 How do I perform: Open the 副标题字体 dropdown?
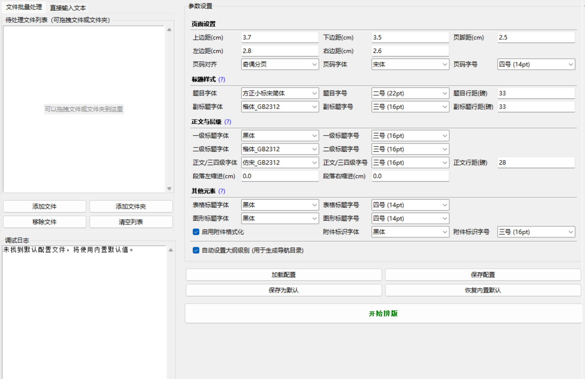pos(280,107)
